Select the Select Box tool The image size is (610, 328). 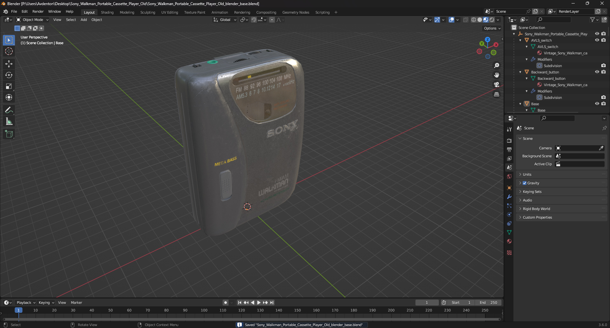[x=9, y=40]
